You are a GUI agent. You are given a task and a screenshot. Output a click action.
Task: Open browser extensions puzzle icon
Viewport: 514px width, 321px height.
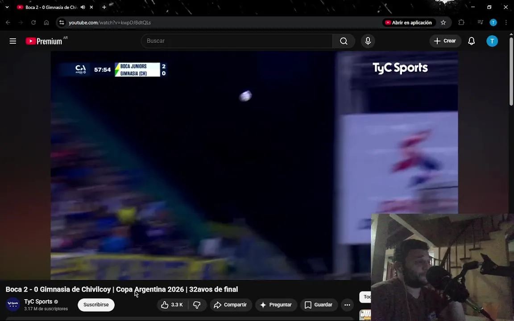pyautogui.click(x=461, y=23)
